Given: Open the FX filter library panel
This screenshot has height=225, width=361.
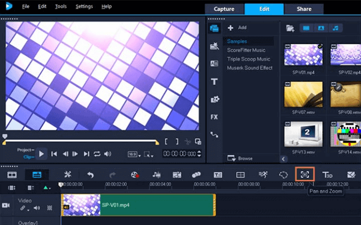Looking at the screenshot, I should pyautogui.click(x=214, y=117).
